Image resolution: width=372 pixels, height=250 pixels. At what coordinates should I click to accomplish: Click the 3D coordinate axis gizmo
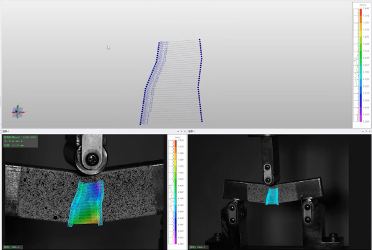(x=17, y=112)
